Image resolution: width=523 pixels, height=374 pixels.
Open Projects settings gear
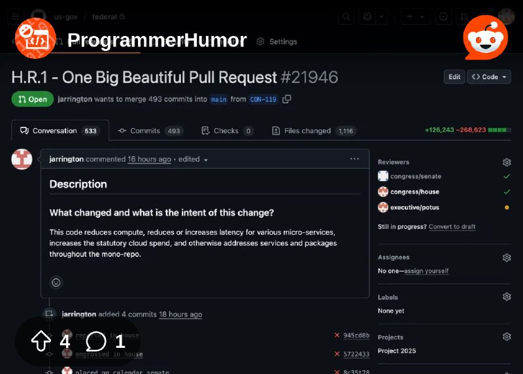[507, 337]
